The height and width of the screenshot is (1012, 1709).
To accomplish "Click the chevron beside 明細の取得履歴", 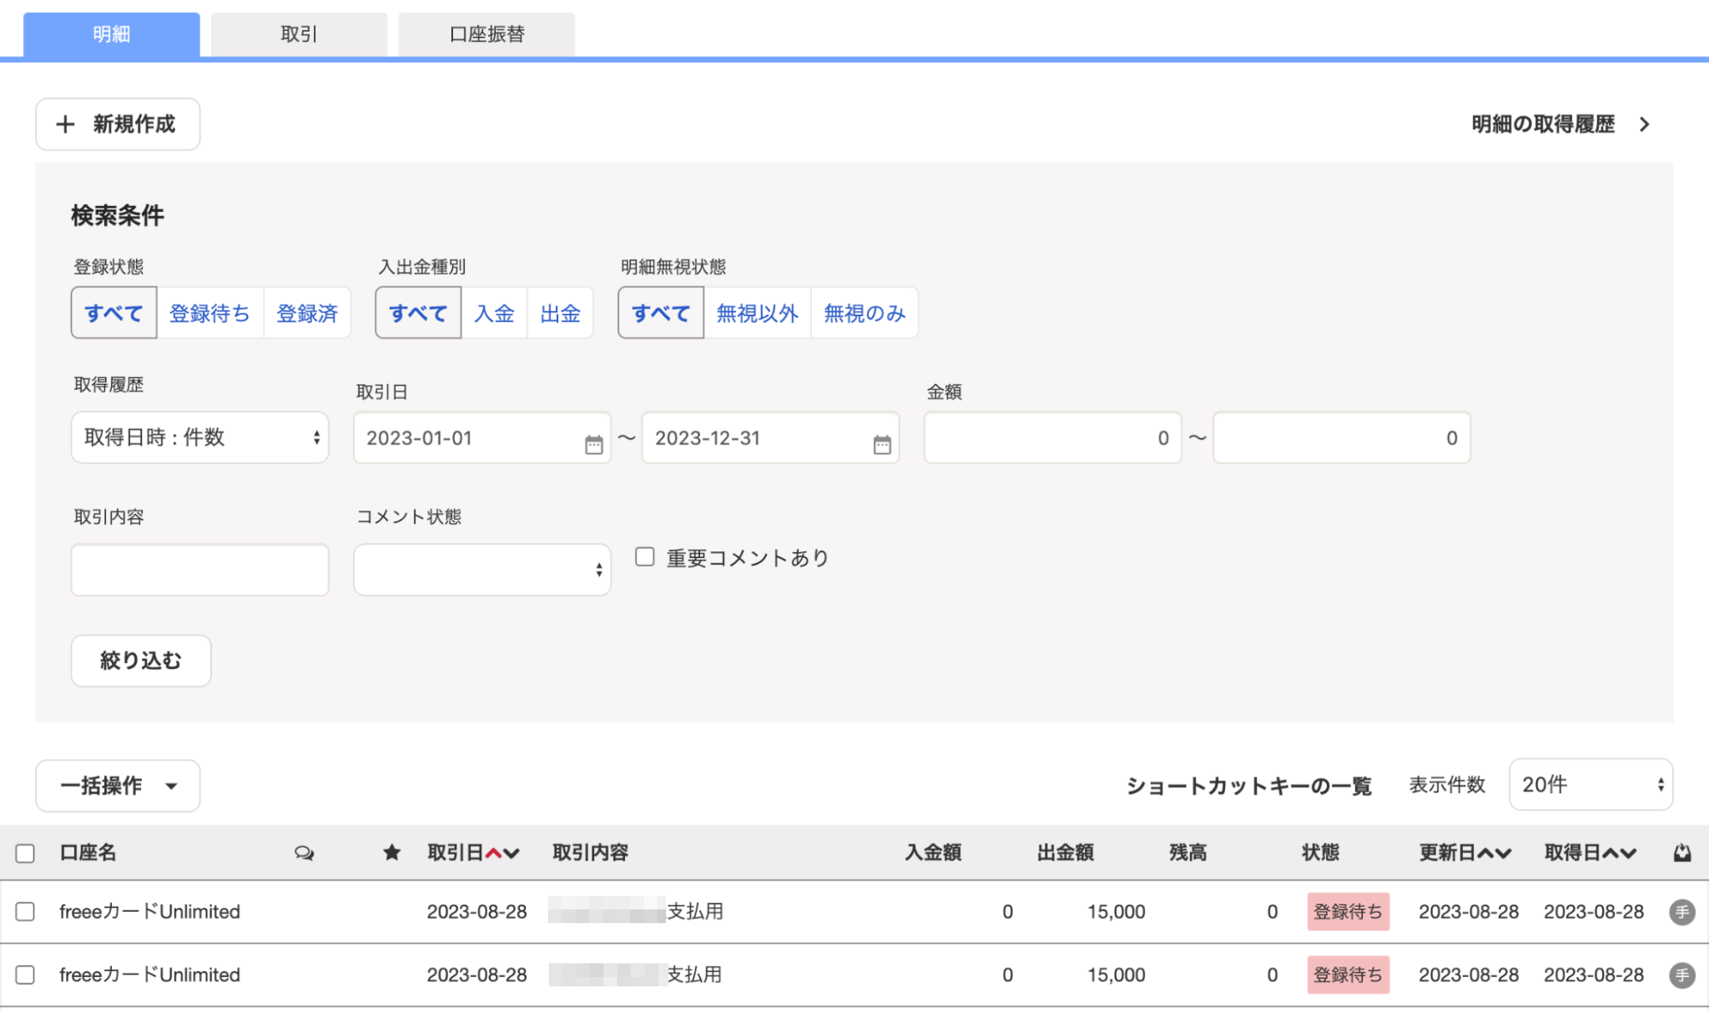I will pos(1645,125).
